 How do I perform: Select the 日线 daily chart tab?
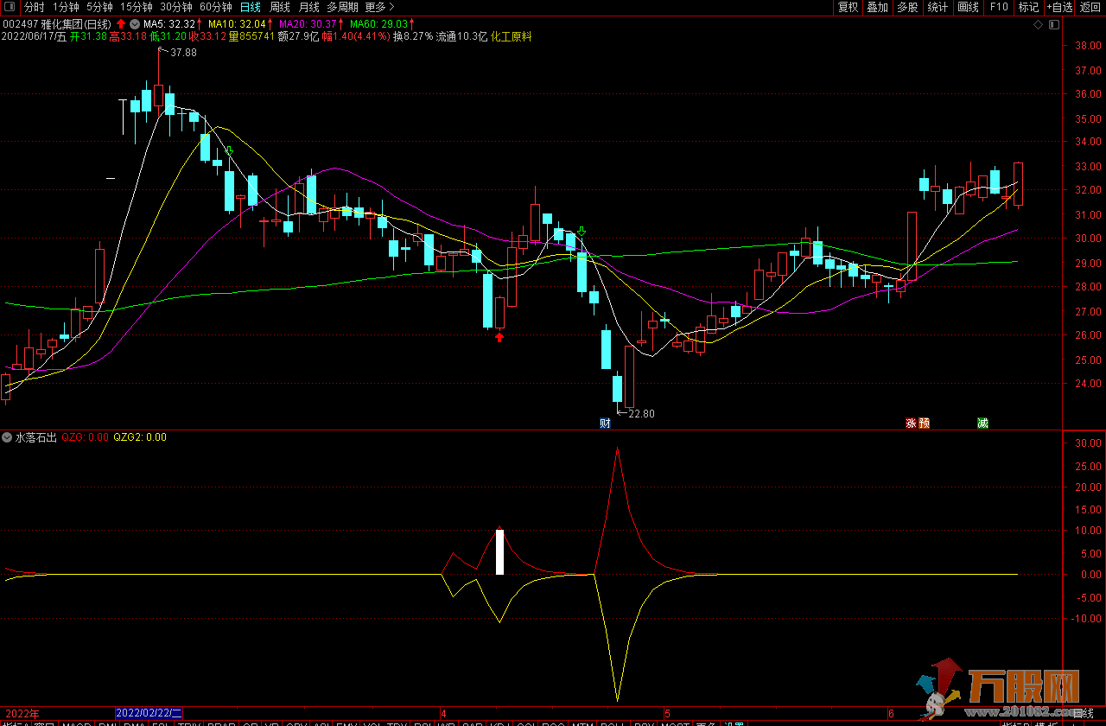pos(250,7)
